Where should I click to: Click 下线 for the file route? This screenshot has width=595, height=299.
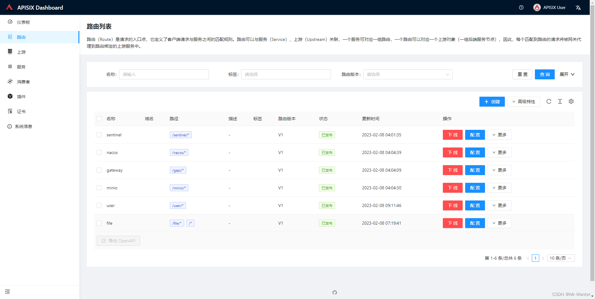point(453,223)
